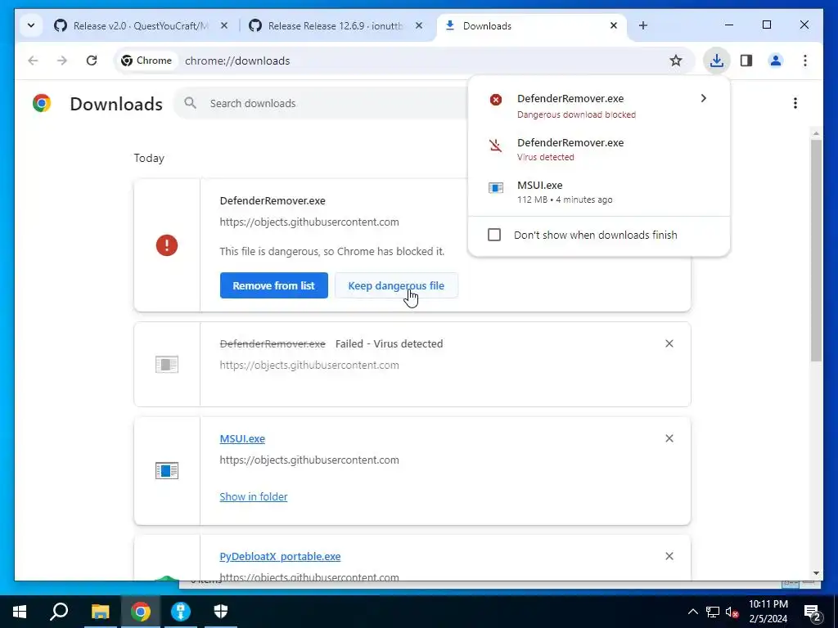Close the Release v2.0 QuestYouCraft tab
The width and height of the screenshot is (838, 628).
pos(224,25)
